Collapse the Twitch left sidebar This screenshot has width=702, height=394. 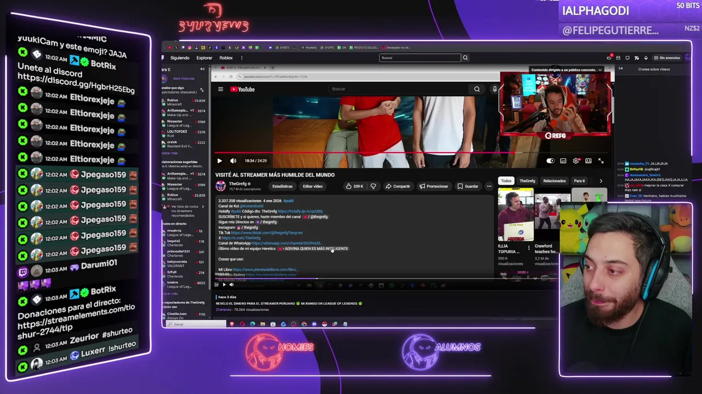pos(202,69)
